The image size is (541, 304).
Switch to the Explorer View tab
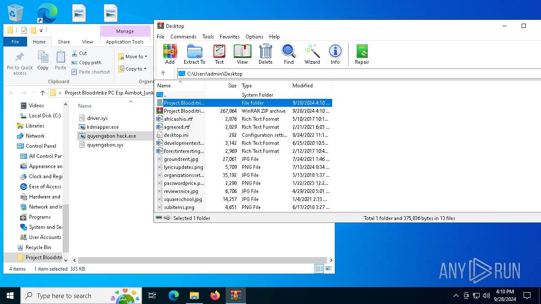(87, 42)
